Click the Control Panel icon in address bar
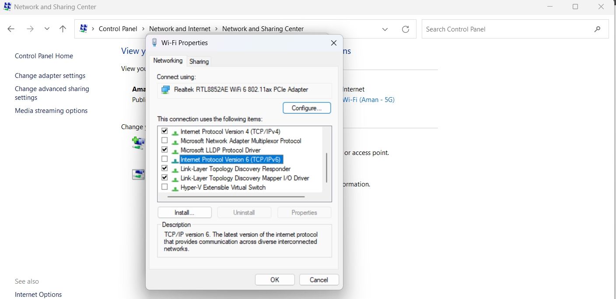 (x=84, y=29)
